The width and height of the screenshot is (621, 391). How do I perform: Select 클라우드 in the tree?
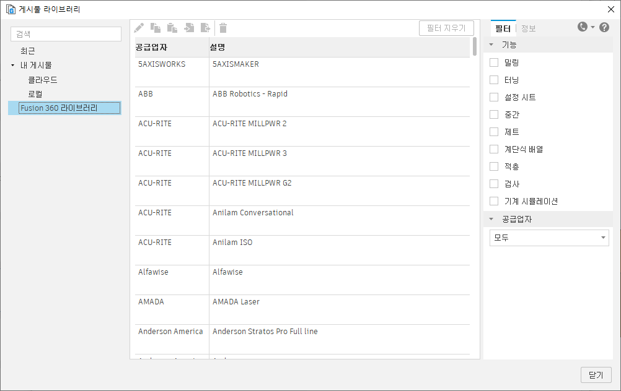(43, 80)
